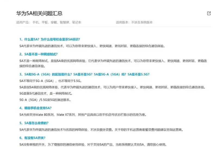The height and width of the screenshot is (147, 217).
Task: Click answer starting 5A不是一种网络制式
Action: 113,63
